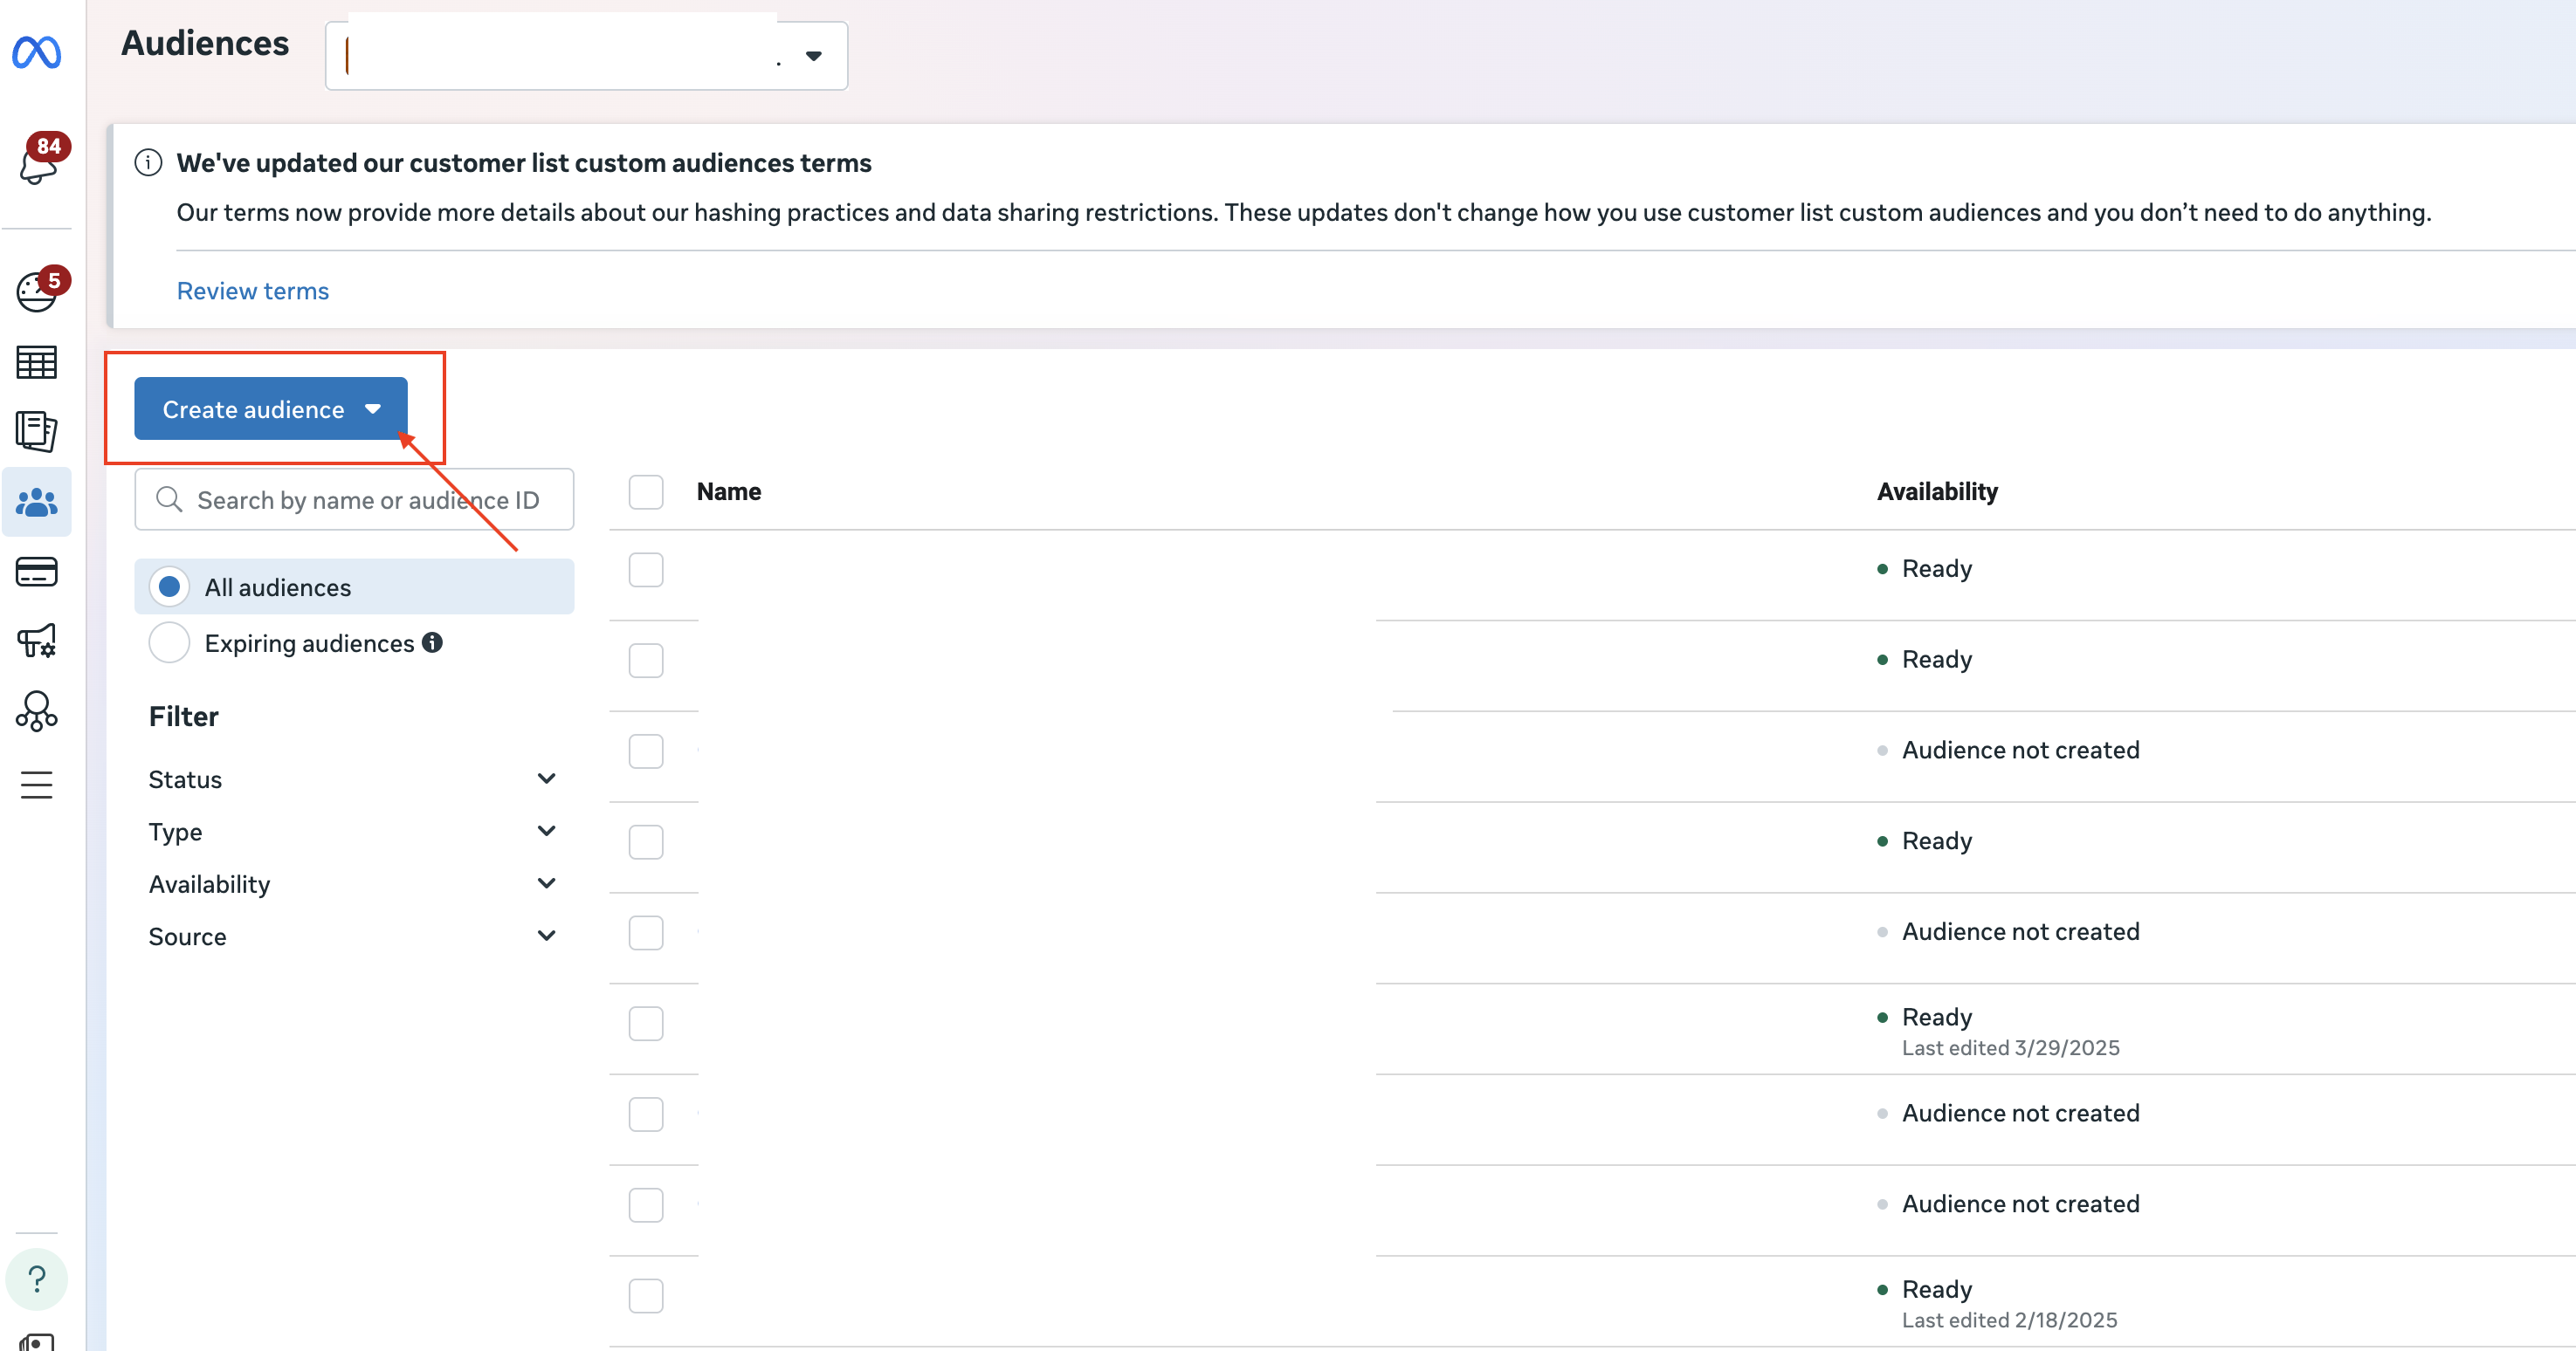The image size is (2576, 1351).
Task: Select the All audiences radio button
Action: point(169,586)
